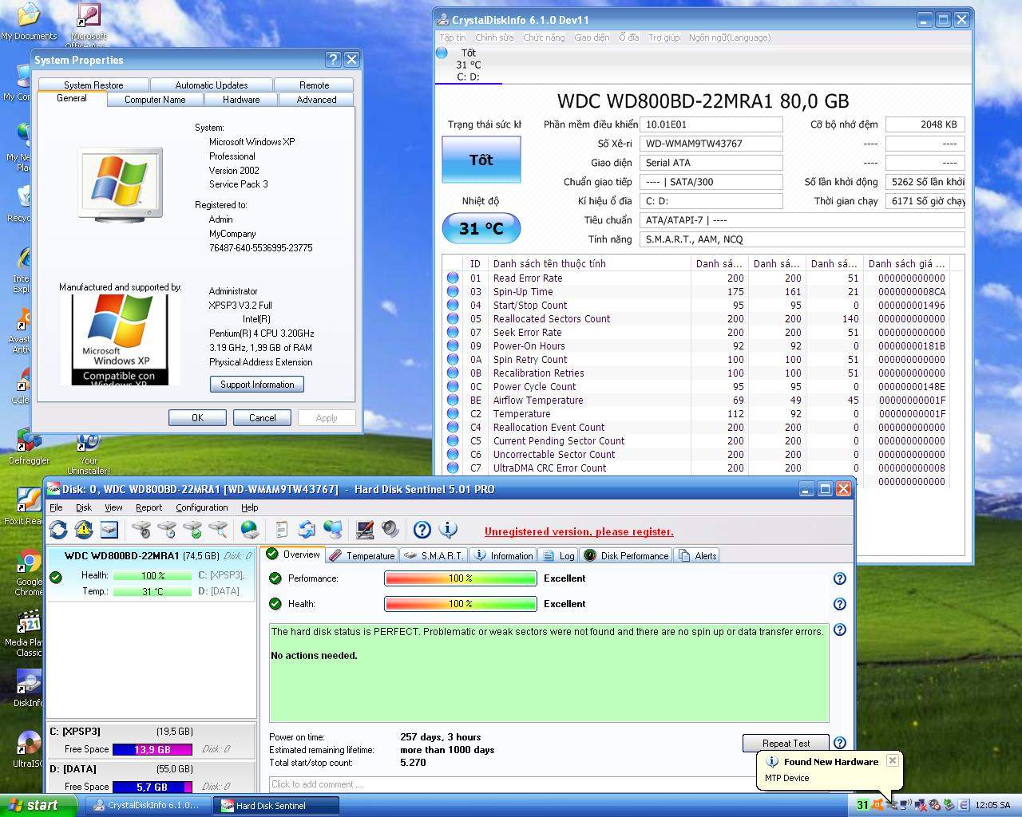Click the blue Tốt health status button
The width and height of the screenshot is (1022, 817).
tap(481, 160)
